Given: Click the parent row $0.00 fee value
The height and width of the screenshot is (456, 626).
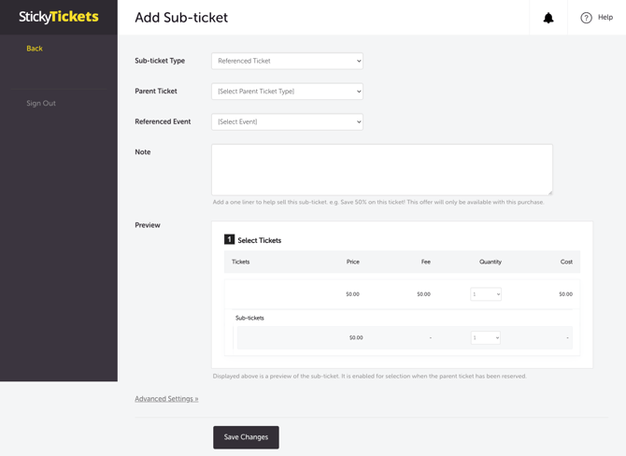Looking at the screenshot, I should [x=423, y=294].
